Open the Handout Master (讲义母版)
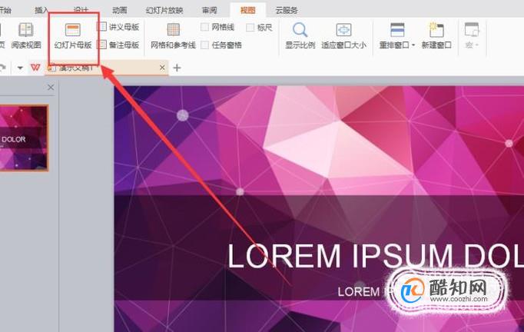The height and width of the screenshot is (332, 524). (x=118, y=27)
